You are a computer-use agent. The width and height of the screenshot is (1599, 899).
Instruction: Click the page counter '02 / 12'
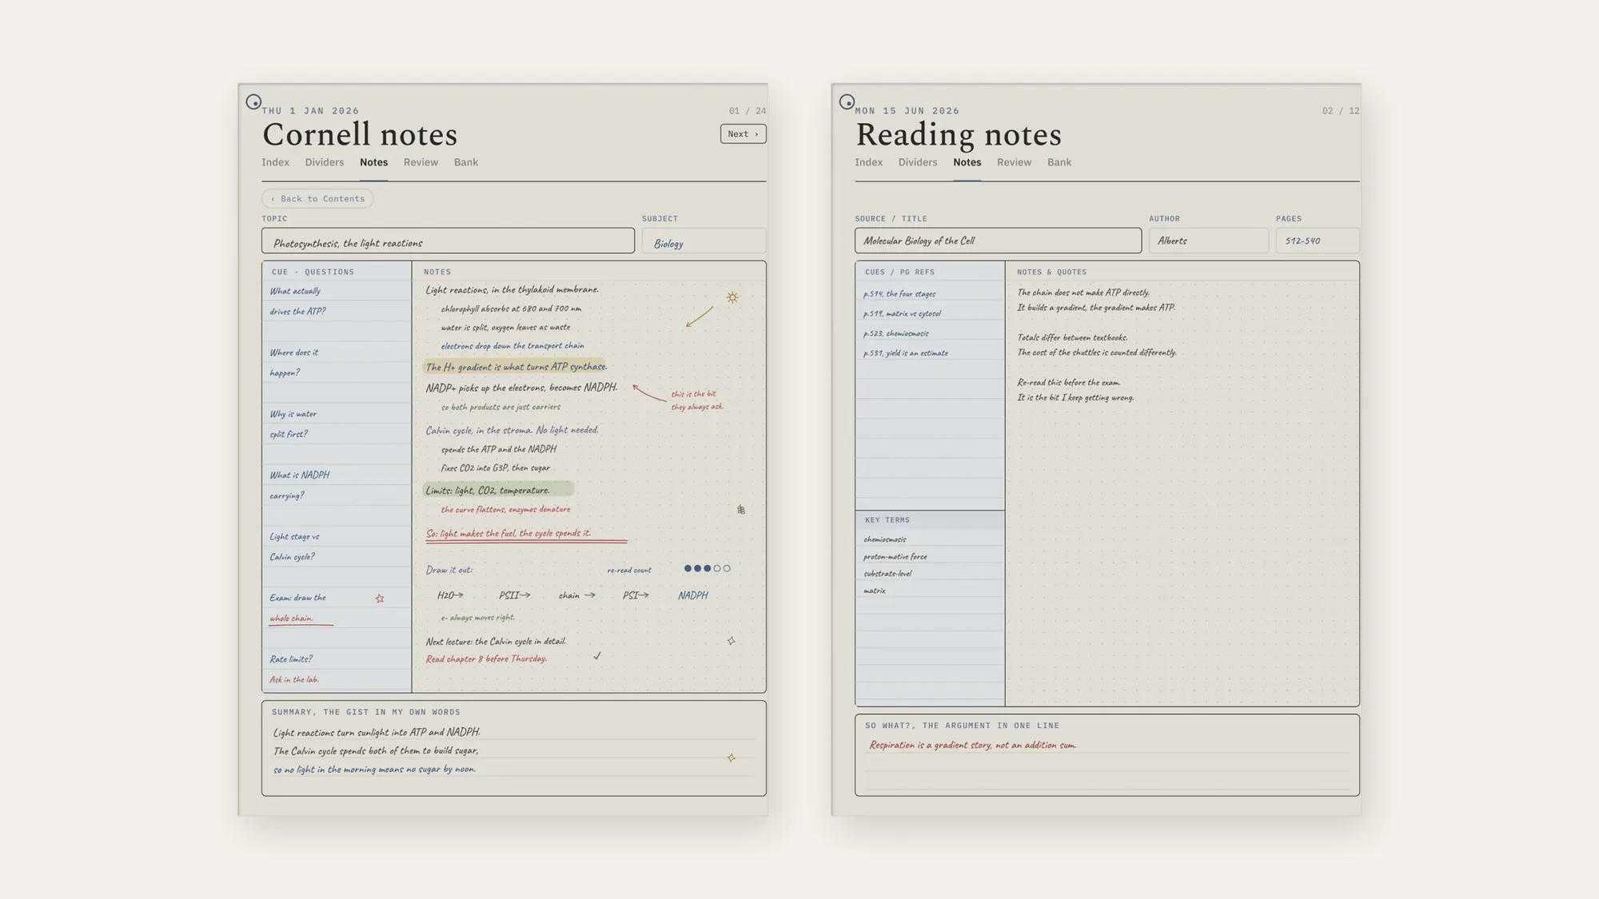(1341, 111)
